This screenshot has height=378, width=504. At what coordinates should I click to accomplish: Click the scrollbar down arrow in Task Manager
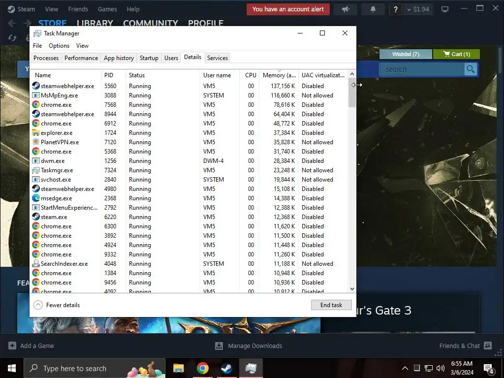352,288
